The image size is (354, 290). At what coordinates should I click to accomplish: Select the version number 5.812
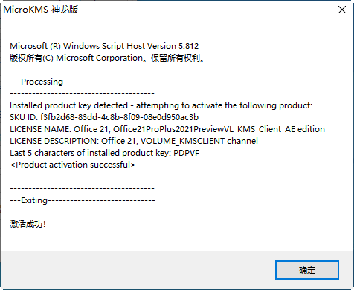pos(189,46)
